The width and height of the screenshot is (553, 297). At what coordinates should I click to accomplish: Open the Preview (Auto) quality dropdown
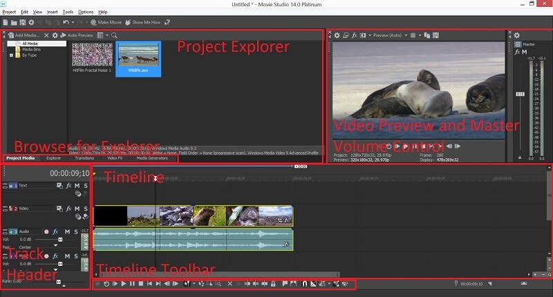tap(390, 35)
